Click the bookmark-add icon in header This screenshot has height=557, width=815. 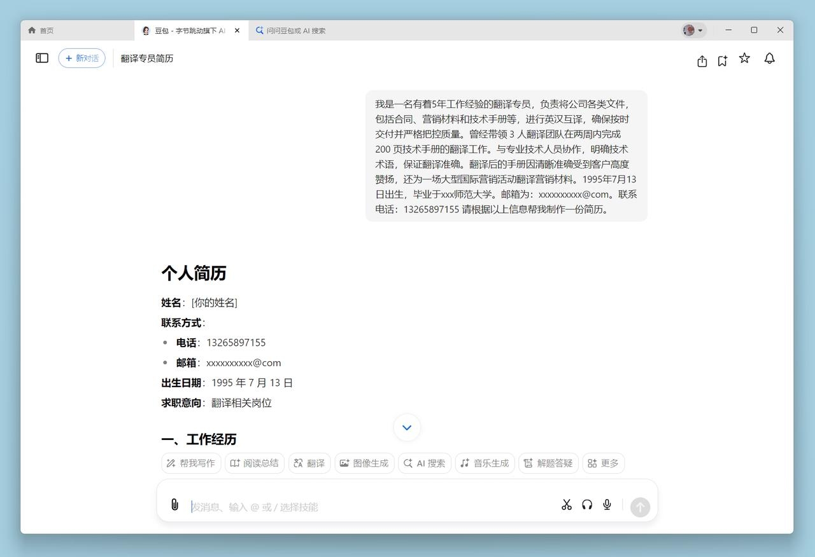point(722,61)
